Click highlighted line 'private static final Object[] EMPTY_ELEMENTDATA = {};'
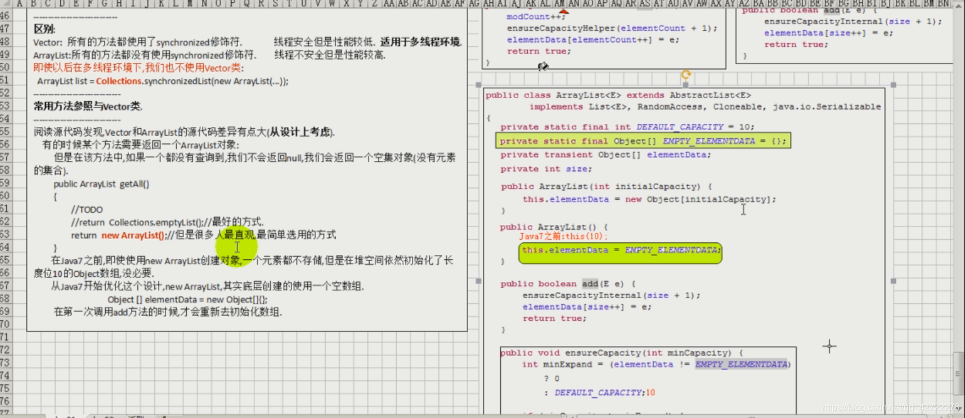 pyautogui.click(x=643, y=141)
